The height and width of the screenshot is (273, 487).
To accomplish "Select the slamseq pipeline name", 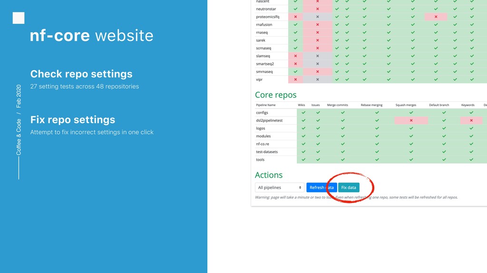I will [x=263, y=56].
